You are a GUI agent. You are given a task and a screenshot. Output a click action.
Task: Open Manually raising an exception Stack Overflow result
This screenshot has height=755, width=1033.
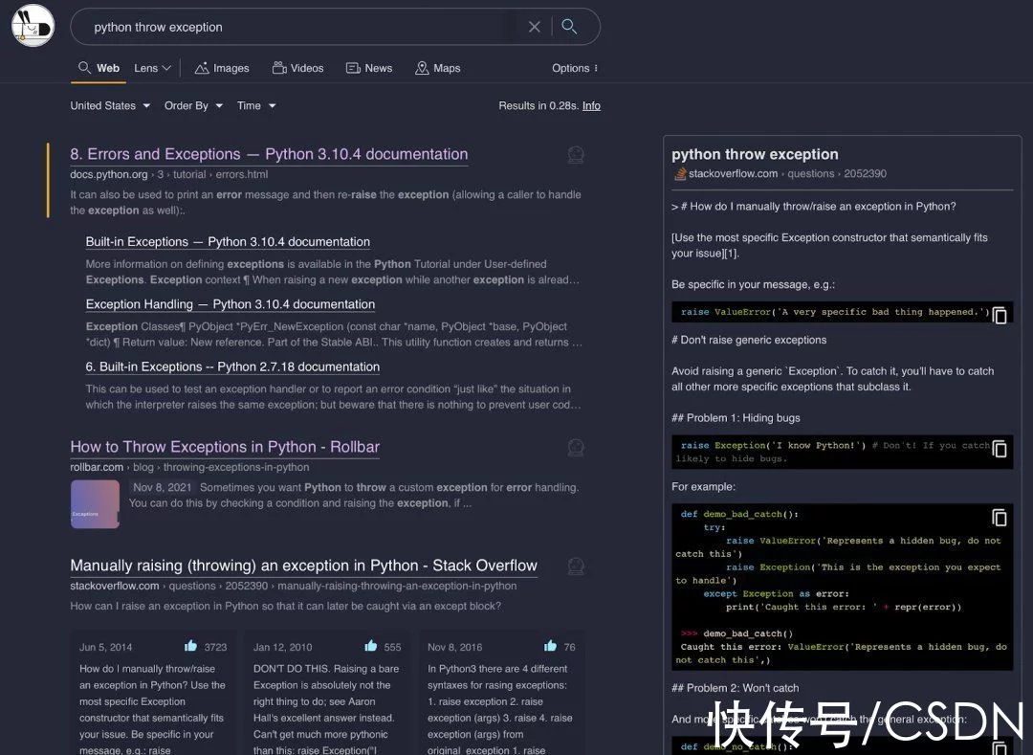coord(304,566)
